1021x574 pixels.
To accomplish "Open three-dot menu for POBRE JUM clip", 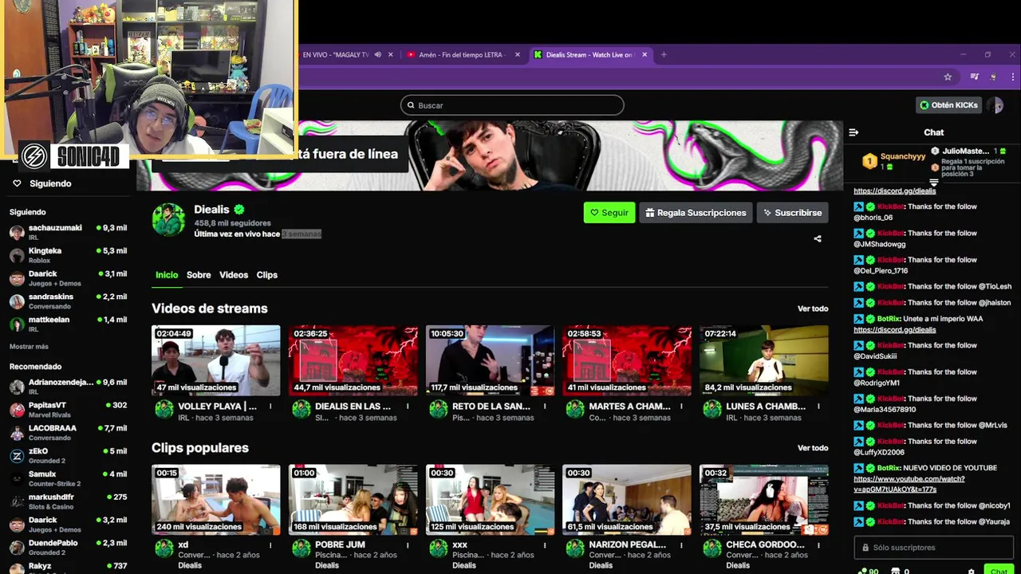I will click(x=408, y=545).
